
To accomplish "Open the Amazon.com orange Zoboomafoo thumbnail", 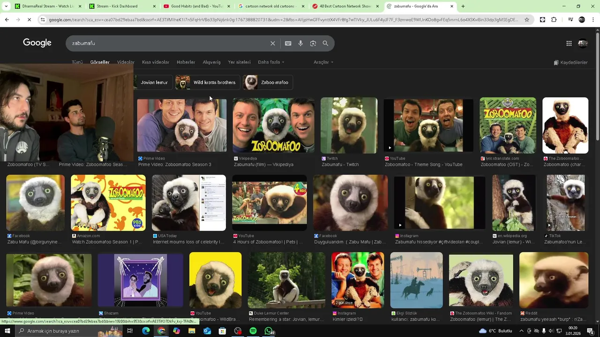I will (108, 203).
